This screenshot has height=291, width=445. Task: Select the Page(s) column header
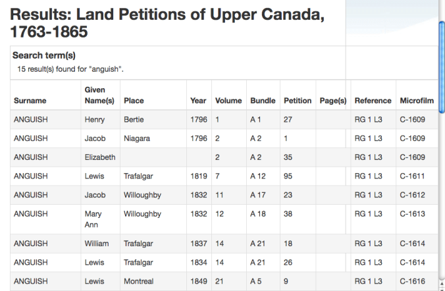pyautogui.click(x=332, y=101)
